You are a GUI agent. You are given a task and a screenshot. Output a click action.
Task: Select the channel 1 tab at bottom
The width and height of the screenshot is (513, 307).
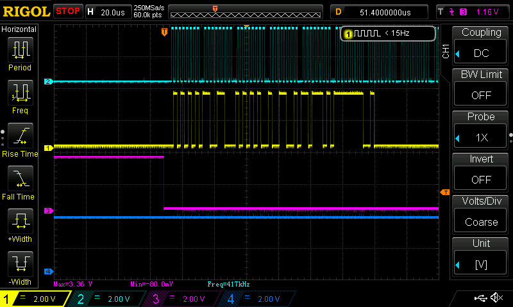coord(35,299)
